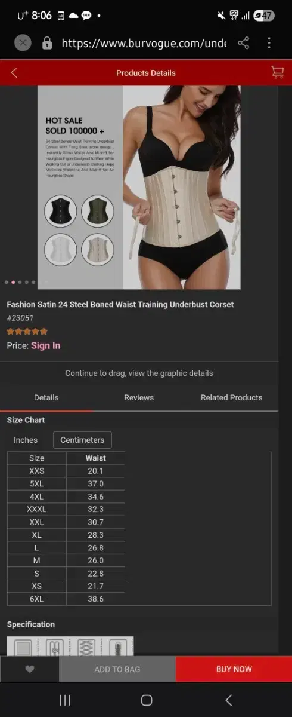
Task: Tap the burvogue URL address field
Action: point(144,43)
